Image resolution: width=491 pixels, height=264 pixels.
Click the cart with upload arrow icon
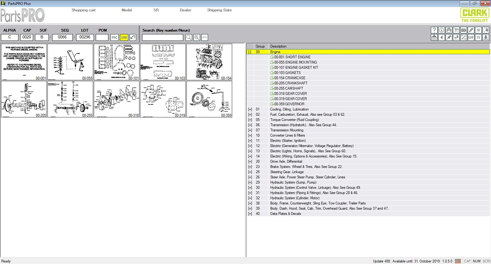click(456, 37)
